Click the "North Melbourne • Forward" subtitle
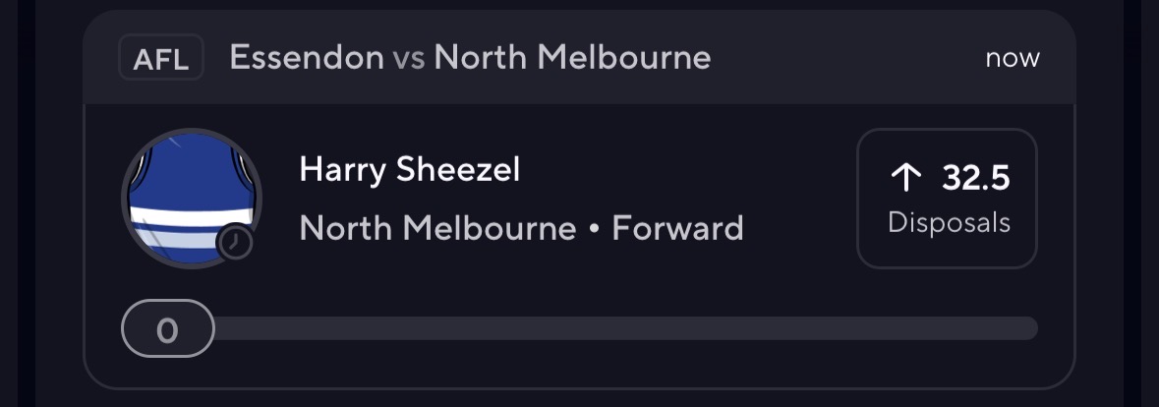 click(x=521, y=229)
